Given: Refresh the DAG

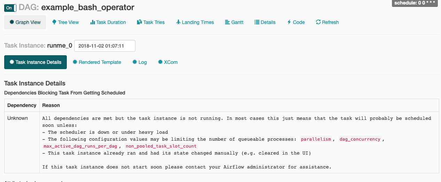Looking at the screenshot, I should (327, 22).
